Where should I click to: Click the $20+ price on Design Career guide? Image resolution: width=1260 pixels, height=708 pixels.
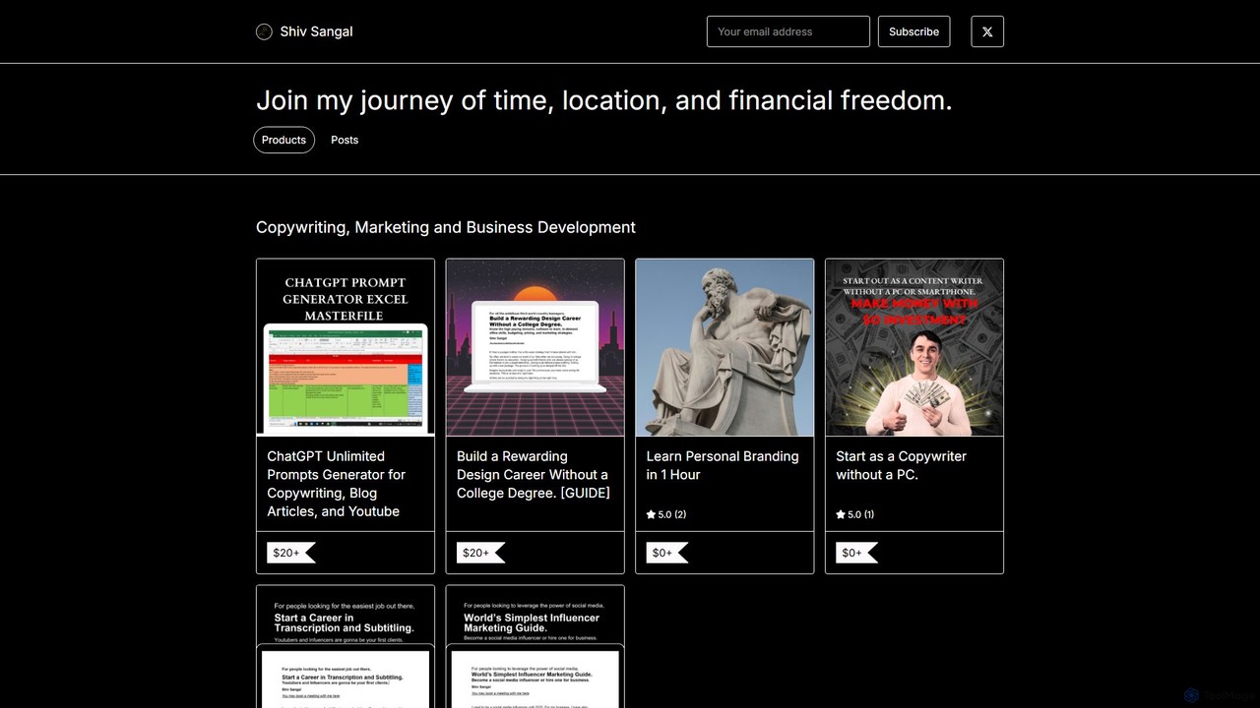480,553
